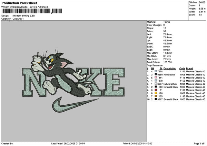Click the 'Page 1 of 1' footer text

pos(200,144)
